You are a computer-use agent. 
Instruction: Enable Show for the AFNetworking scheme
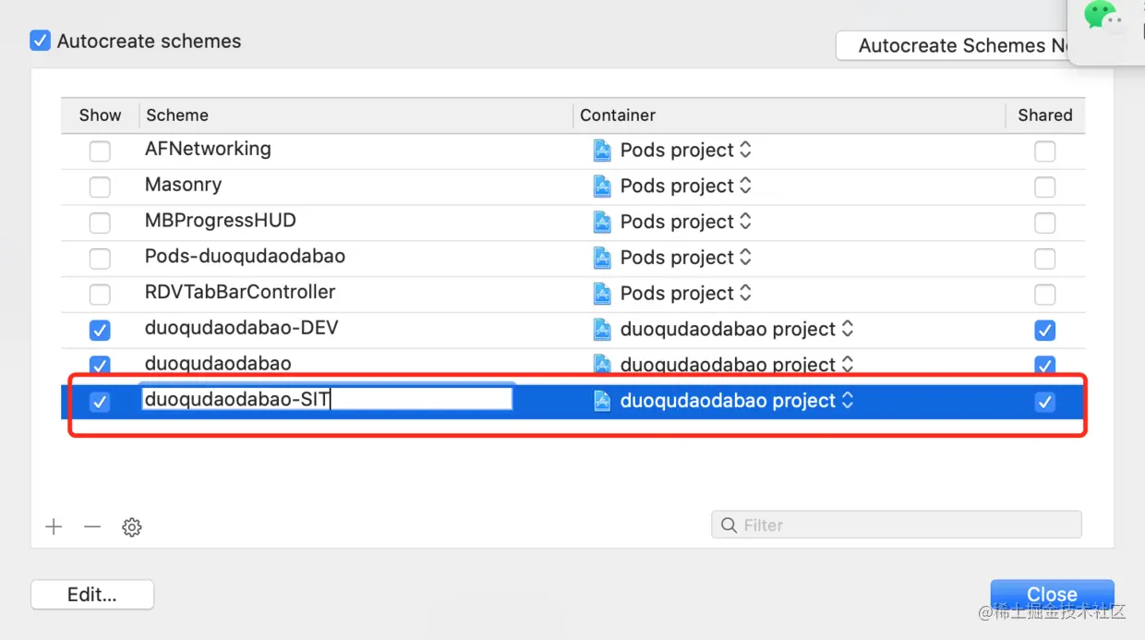100,151
